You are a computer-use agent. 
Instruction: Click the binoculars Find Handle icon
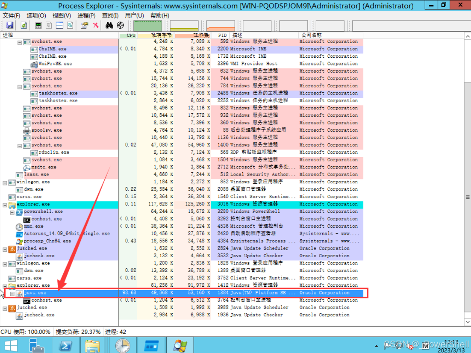click(109, 26)
